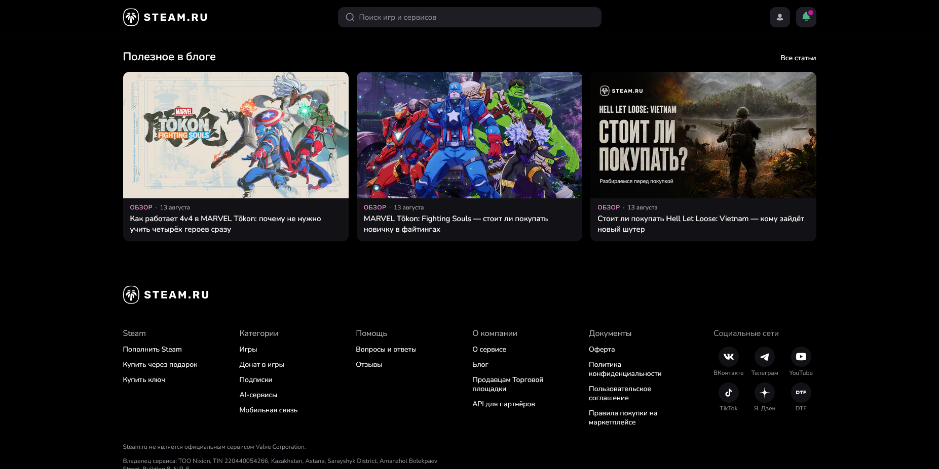Go to the 'Игры' category
This screenshot has width=939, height=469.
tap(248, 349)
